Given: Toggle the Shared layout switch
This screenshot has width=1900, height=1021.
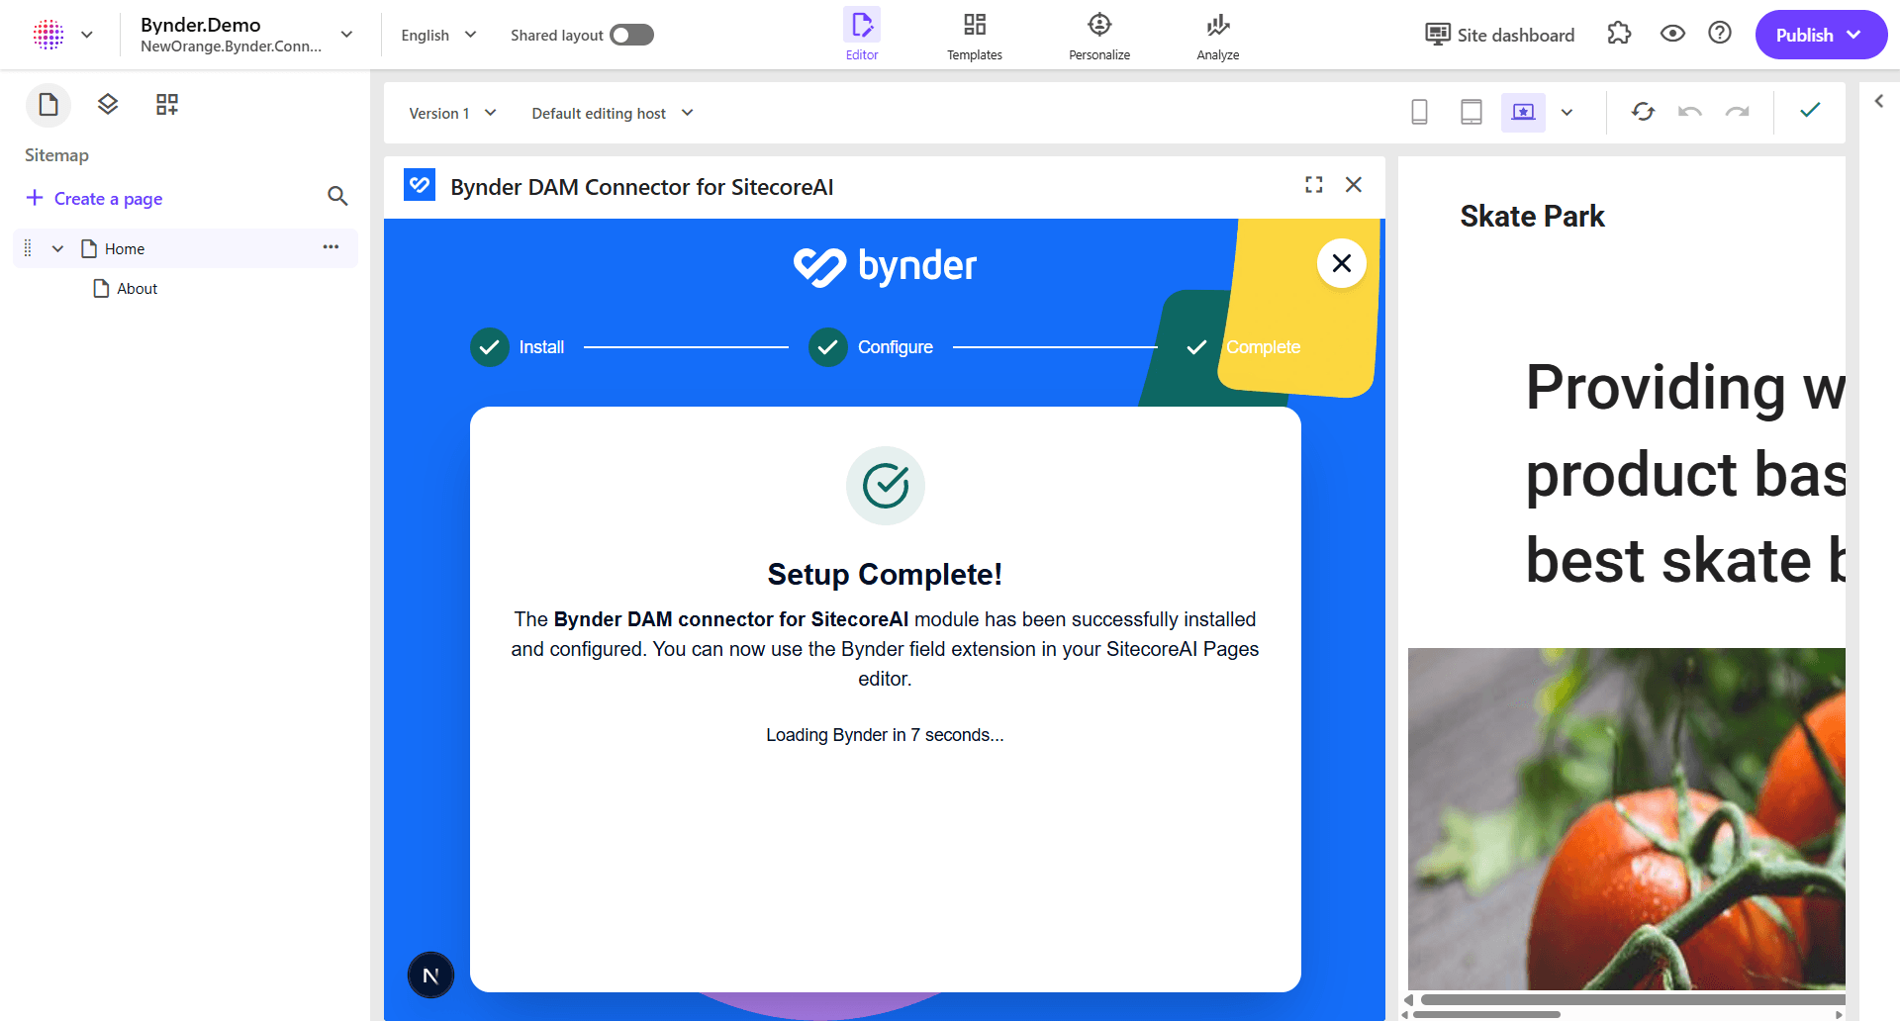Looking at the screenshot, I should point(631,36).
